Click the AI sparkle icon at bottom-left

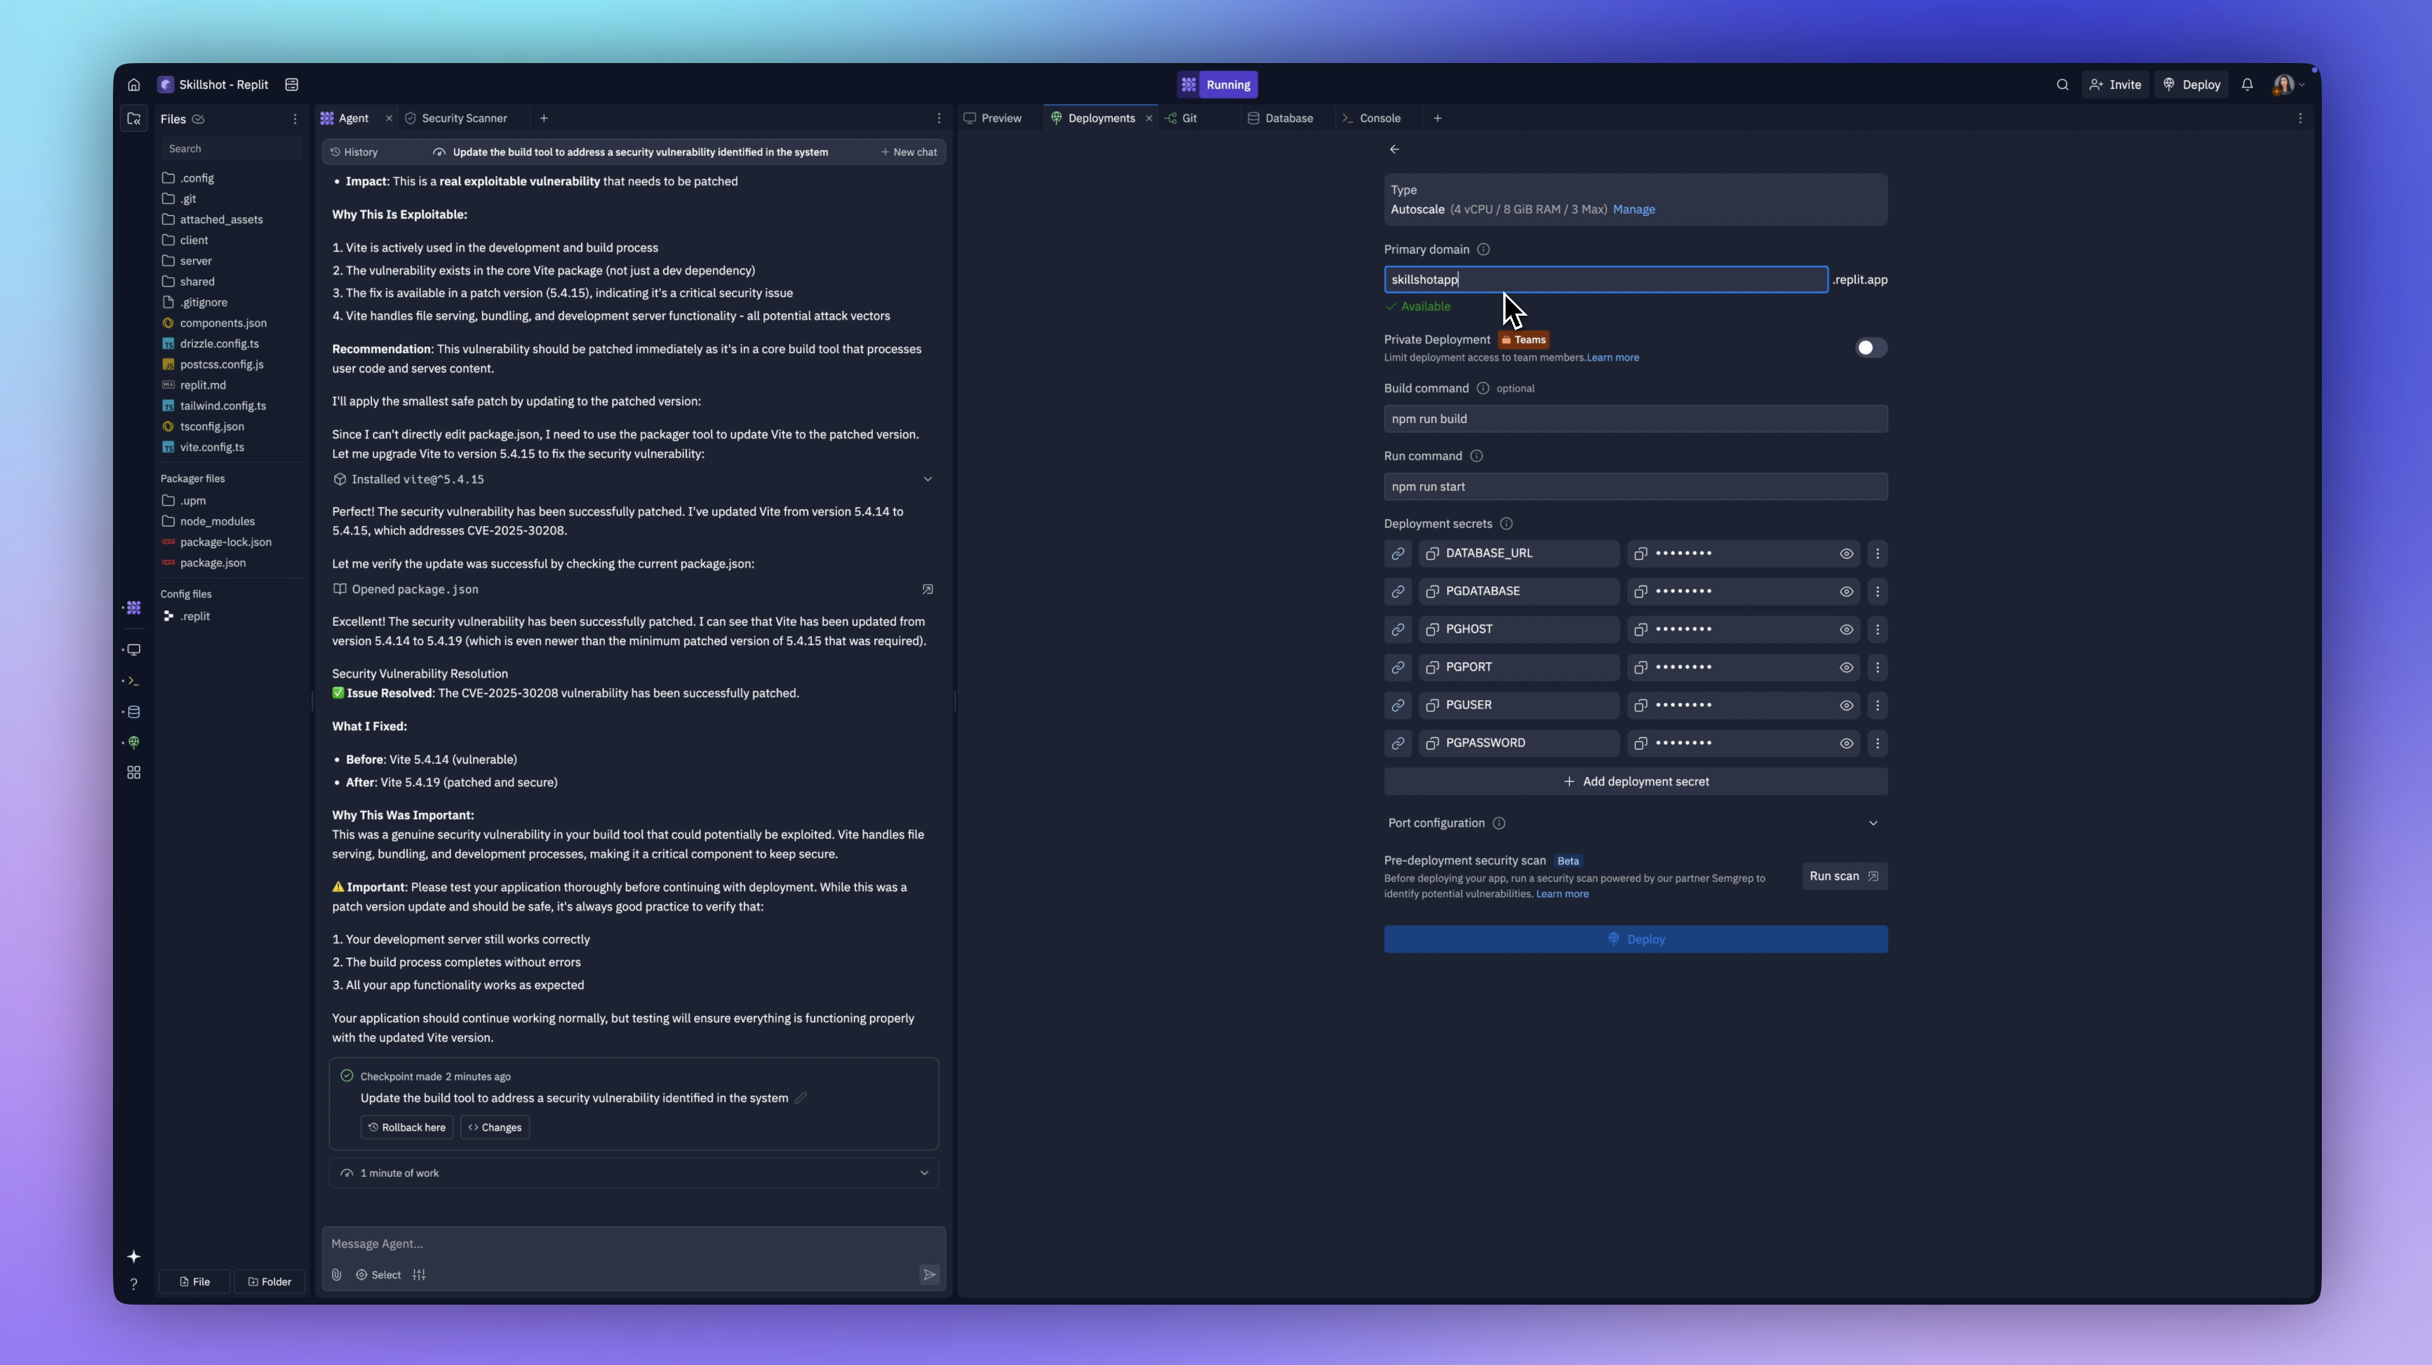tap(134, 1256)
